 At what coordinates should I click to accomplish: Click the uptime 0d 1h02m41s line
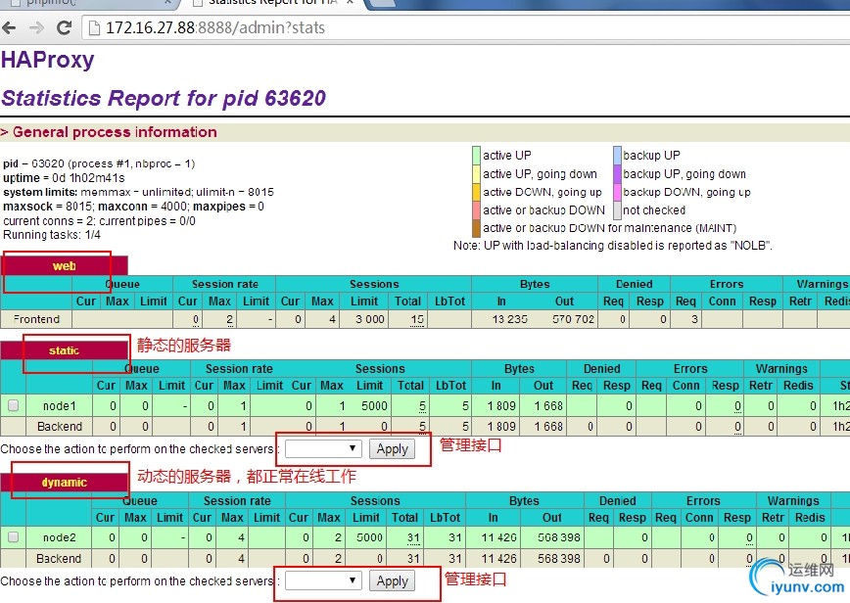click(64, 178)
